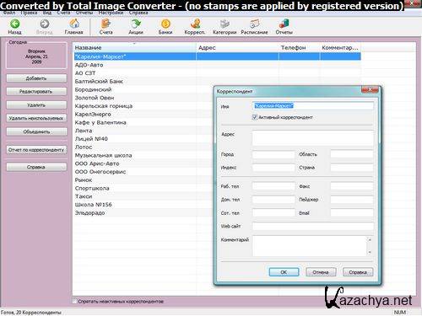
Task: Open the Отчеты chart icon
Action: 284,24
